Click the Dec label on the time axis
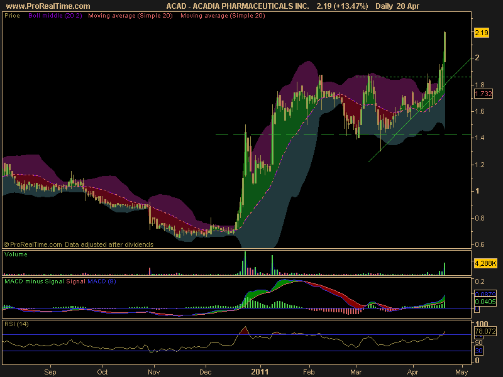Screen dimensions: 503x377 click(206, 372)
